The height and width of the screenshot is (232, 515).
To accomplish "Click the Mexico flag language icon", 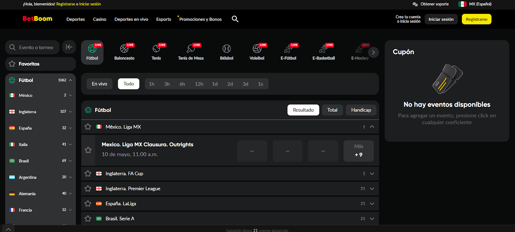I will coord(462,4).
